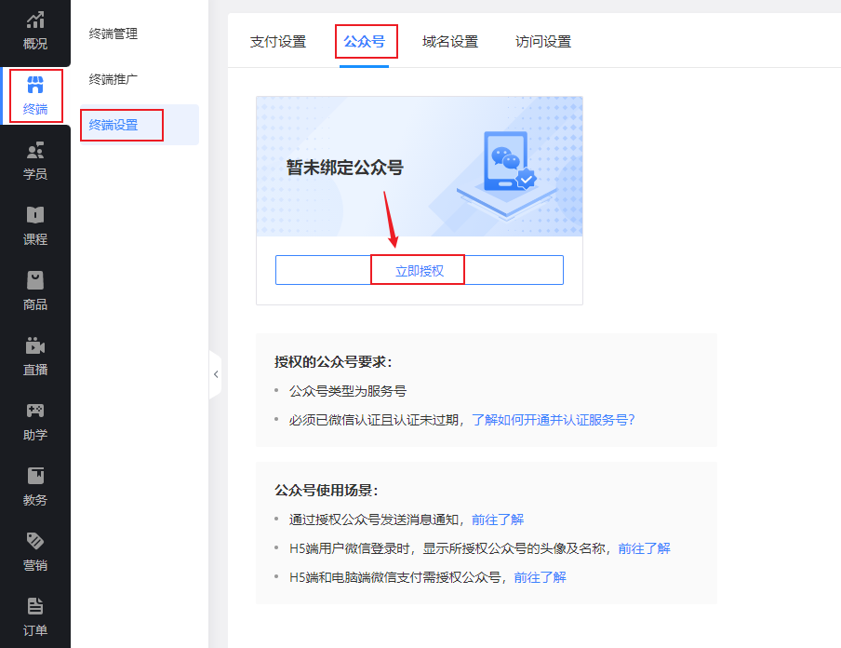Viewport: 841px width, 648px height.
Task: Click the 授权的公众号要求: heading
Action: 333,362
